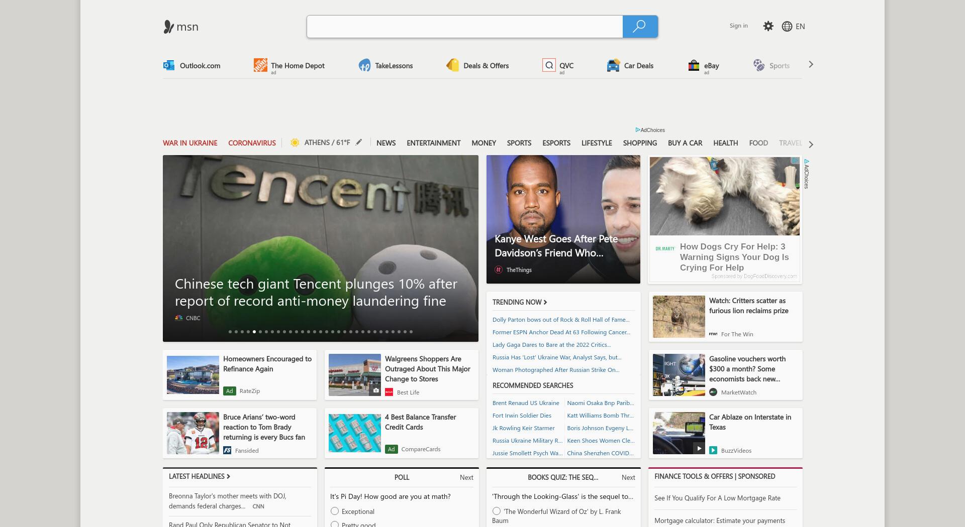Click the QVC logo icon
Screen dimensions: 965x527
(x=549, y=65)
